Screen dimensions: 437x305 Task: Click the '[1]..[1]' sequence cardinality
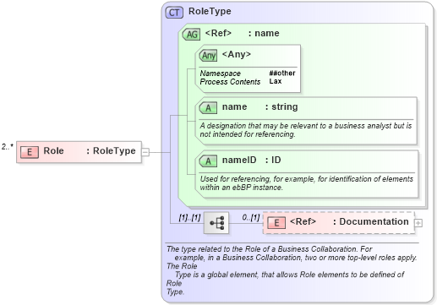tap(189, 218)
